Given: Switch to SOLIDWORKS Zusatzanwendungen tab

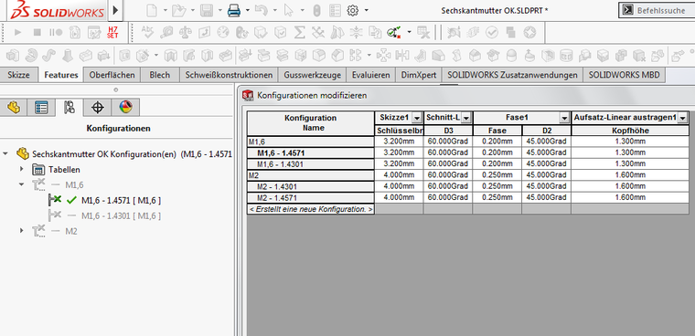Looking at the screenshot, I should pos(512,75).
